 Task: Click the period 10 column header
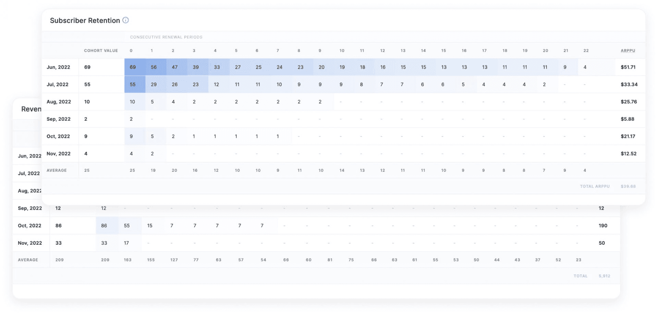point(342,51)
